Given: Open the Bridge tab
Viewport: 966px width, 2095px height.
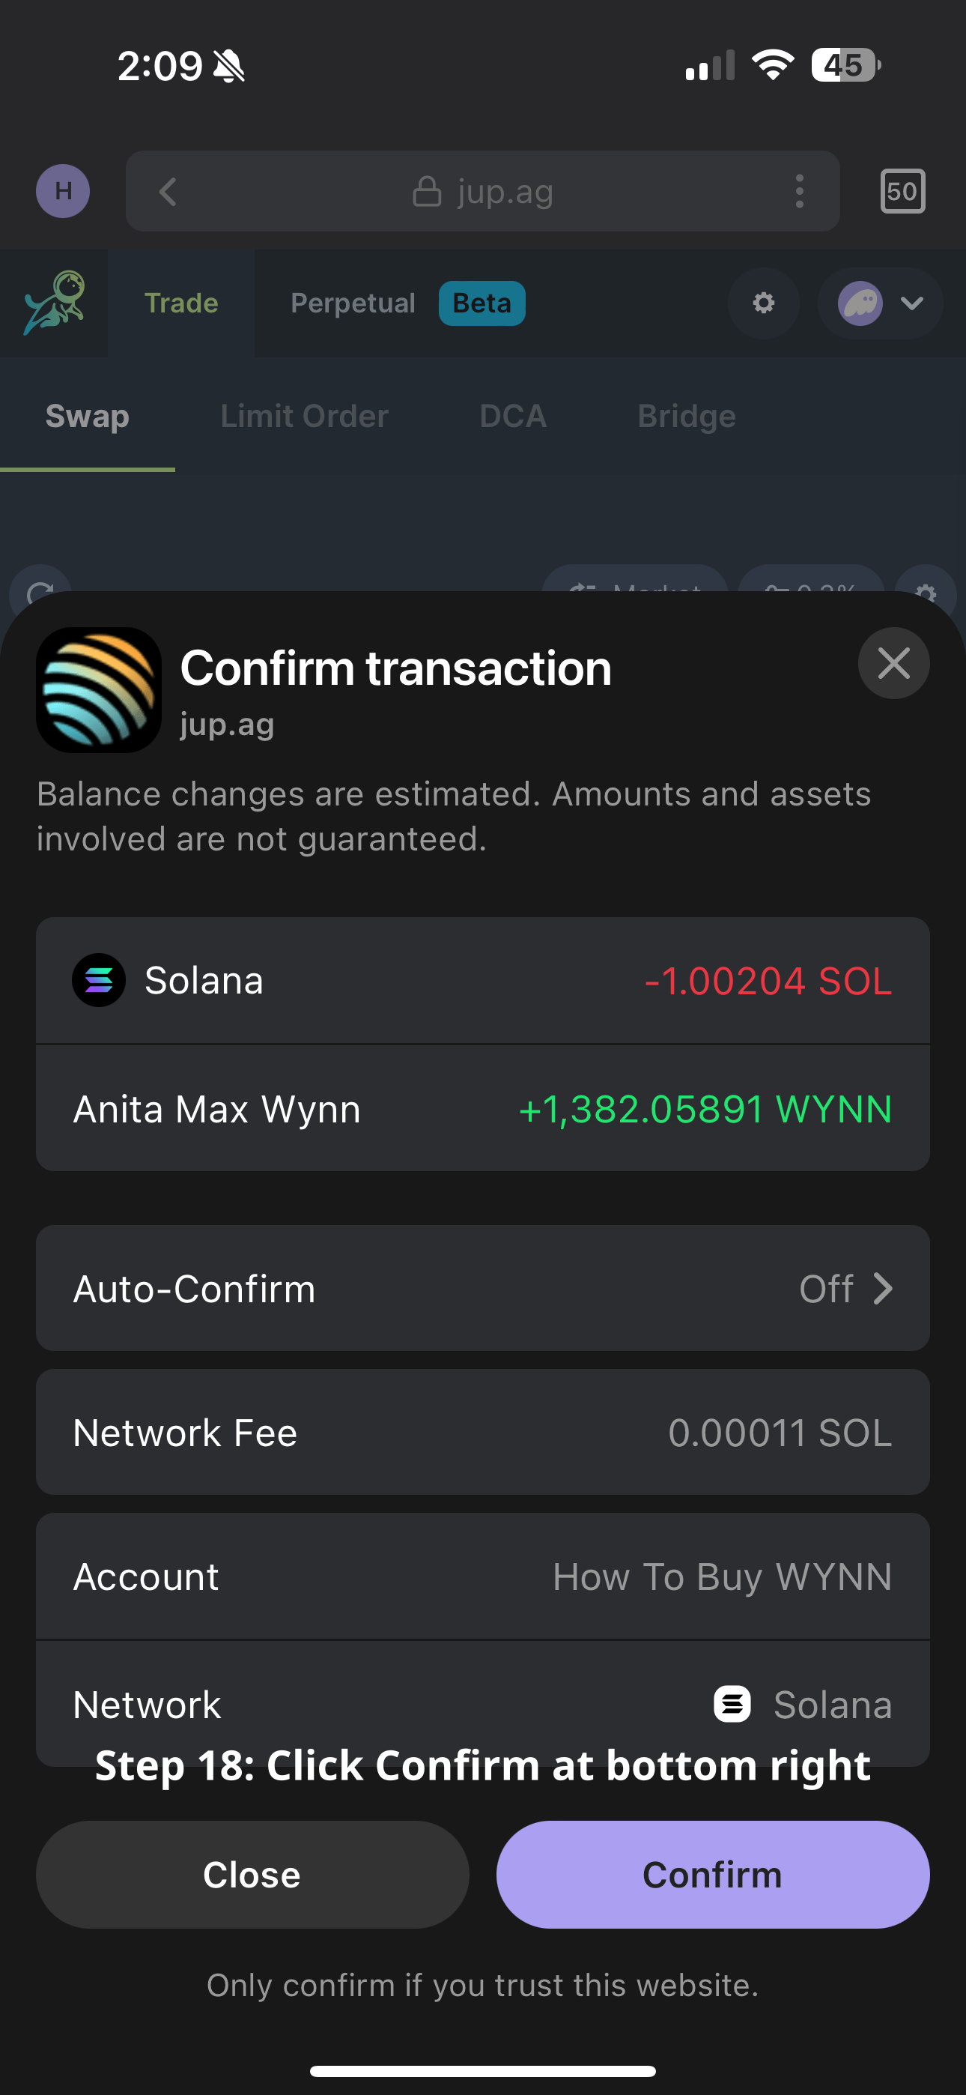Looking at the screenshot, I should [x=686, y=417].
